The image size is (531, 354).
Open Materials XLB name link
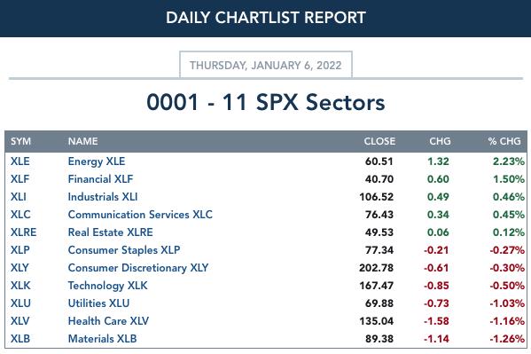tap(102, 339)
